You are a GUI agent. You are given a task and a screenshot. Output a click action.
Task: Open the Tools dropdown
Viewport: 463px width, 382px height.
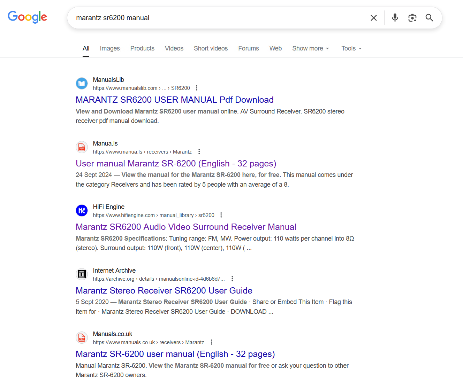tap(351, 48)
